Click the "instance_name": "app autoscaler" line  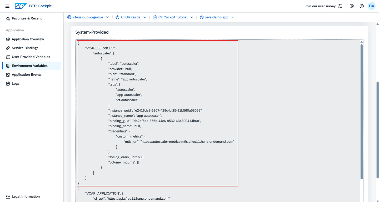click(x=135, y=115)
